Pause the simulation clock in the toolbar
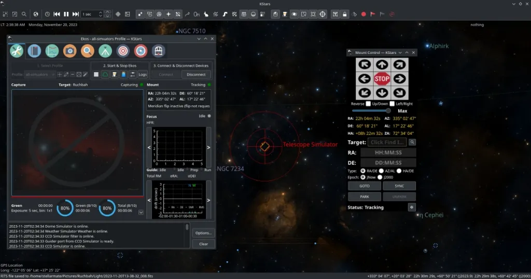 click(66, 14)
